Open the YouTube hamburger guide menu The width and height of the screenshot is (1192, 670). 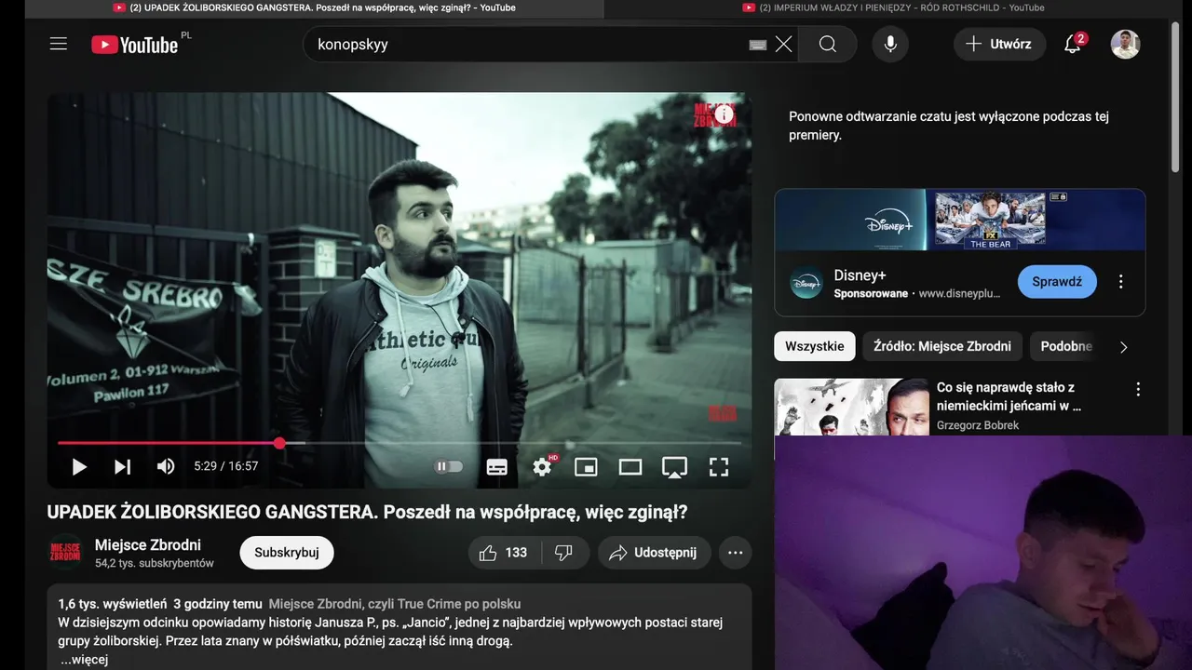(59, 44)
